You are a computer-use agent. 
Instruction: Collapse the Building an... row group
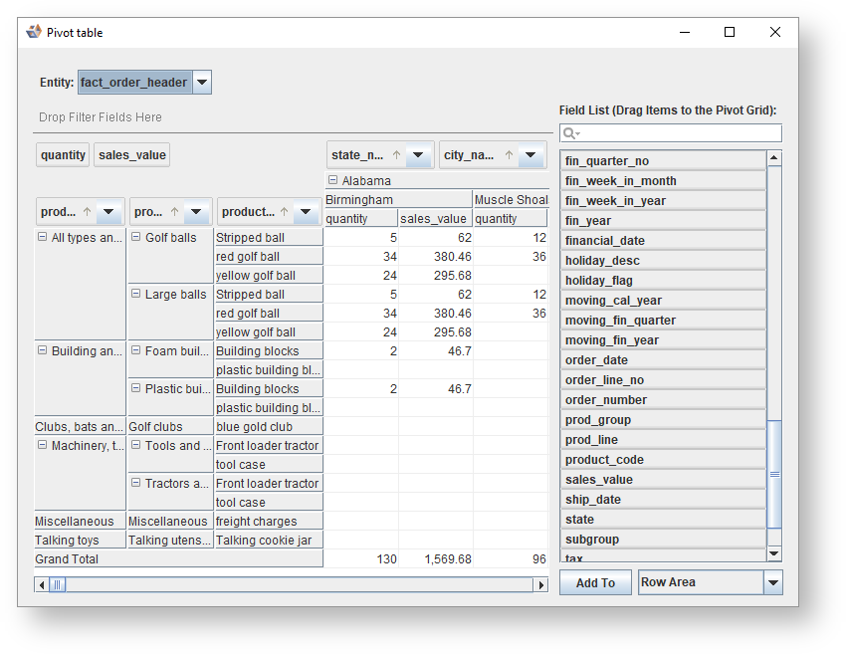(x=42, y=351)
